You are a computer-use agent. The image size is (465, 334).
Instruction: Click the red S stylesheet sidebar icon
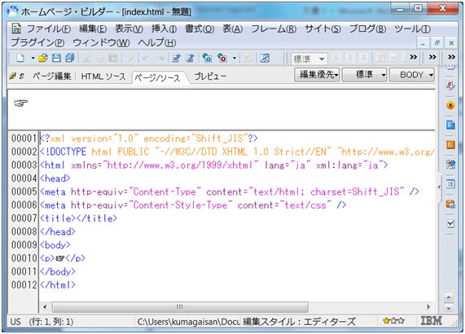(x=450, y=86)
